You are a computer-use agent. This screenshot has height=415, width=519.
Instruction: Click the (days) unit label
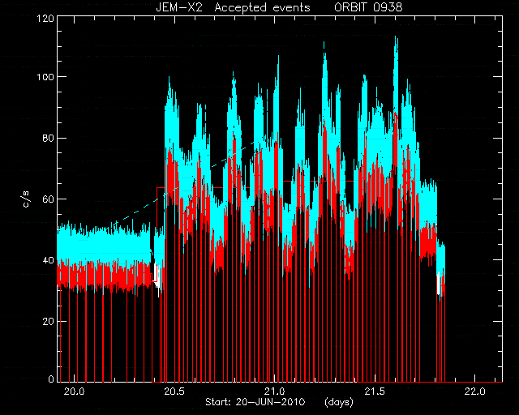pyautogui.click(x=339, y=402)
